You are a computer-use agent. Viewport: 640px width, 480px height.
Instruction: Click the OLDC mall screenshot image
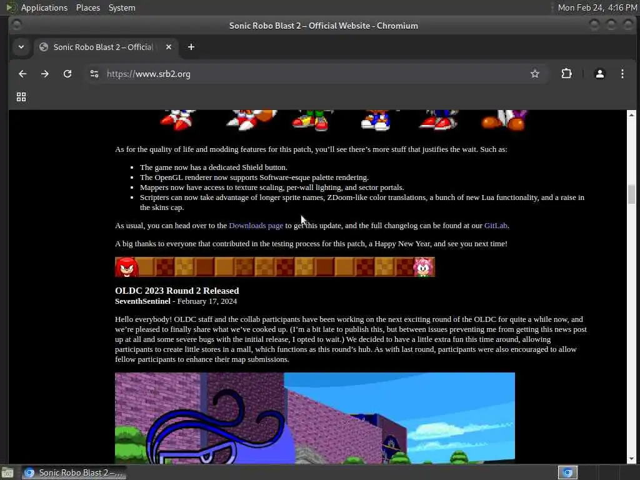(x=315, y=418)
